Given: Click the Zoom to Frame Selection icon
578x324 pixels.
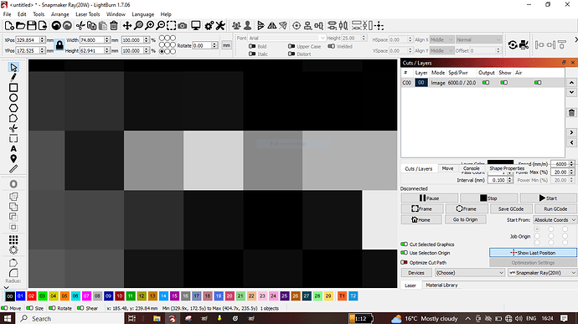Looking at the screenshot, I should click(172, 25).
